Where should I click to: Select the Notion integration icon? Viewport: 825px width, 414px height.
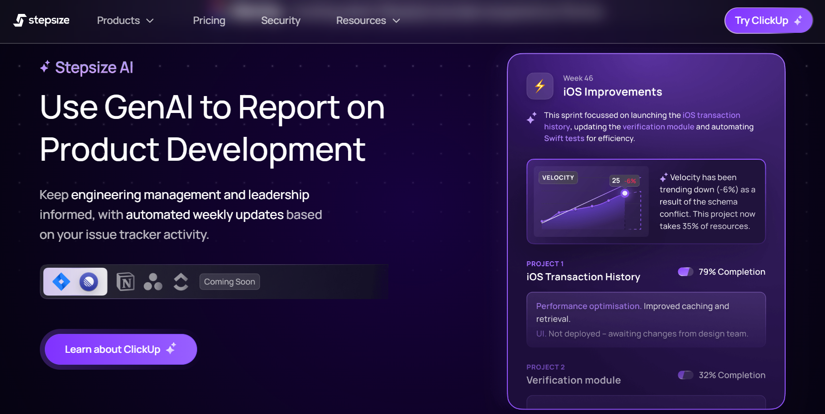tap(125, 282)
